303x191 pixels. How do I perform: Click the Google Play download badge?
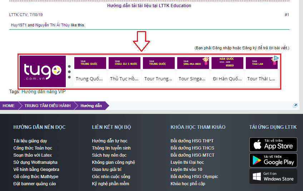(x=273, y=160)
